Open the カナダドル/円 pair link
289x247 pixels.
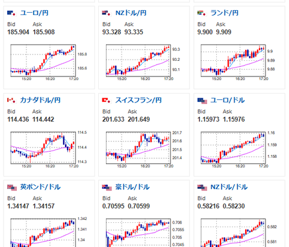click(x=40, y=100)
